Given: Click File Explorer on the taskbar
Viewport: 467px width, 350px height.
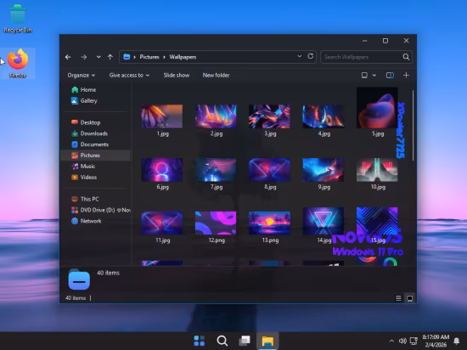Looking at the screenshot, I should [267, 341].
